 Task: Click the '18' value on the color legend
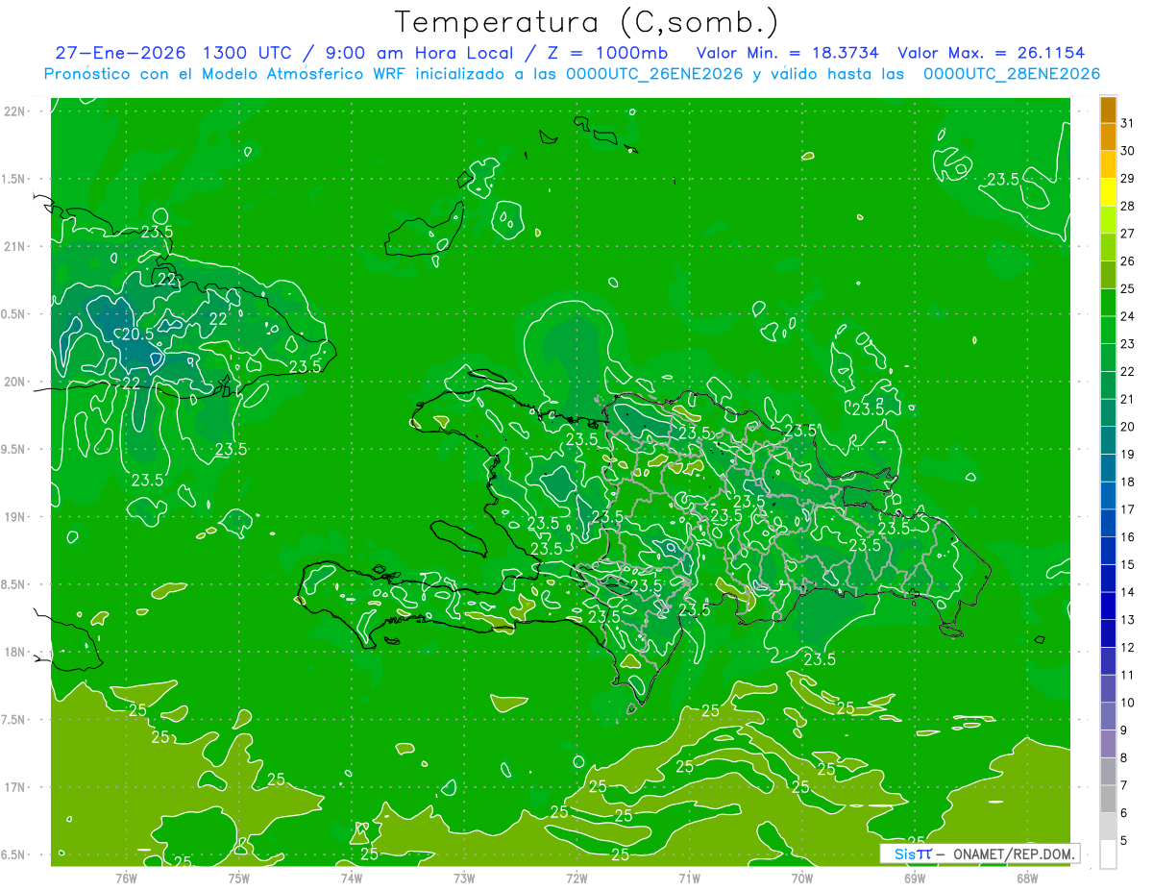(x=1128, y=483)
